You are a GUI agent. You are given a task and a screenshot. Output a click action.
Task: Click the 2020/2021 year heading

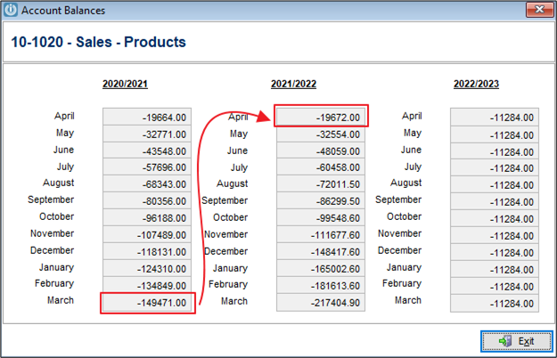[125, 84]
